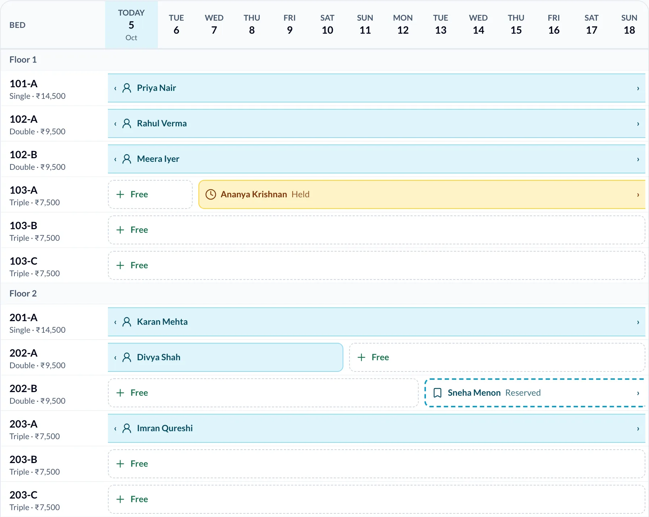This screenshot has height=517, width=649.
Task: Expand Priya Nair's booking with right chevron
Action: click(638, 88)
